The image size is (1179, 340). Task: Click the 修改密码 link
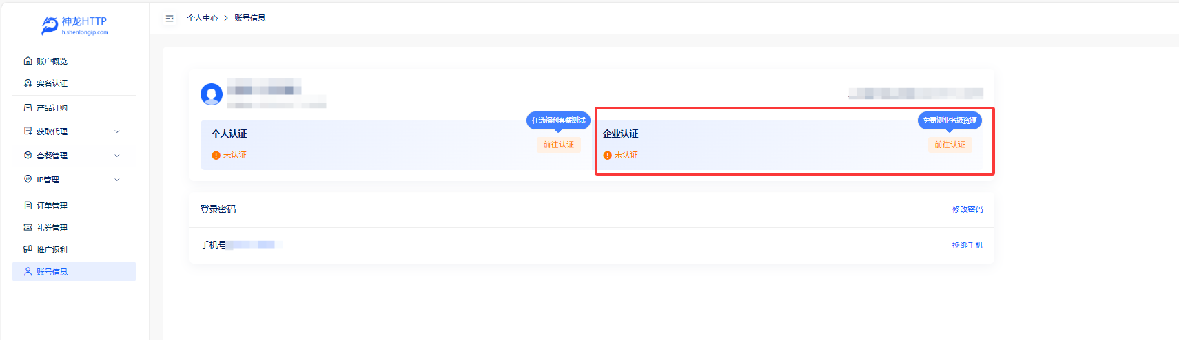pyautogui.click(x=967, y=209)
